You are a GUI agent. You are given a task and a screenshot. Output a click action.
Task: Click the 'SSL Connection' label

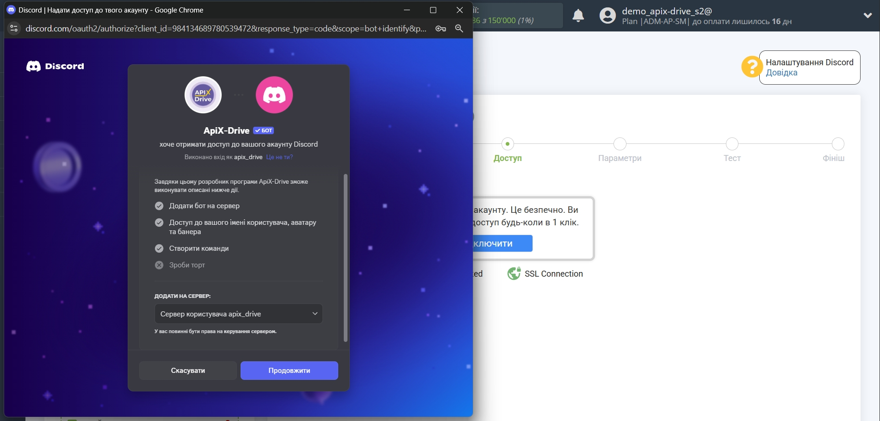tap(553, 274)
